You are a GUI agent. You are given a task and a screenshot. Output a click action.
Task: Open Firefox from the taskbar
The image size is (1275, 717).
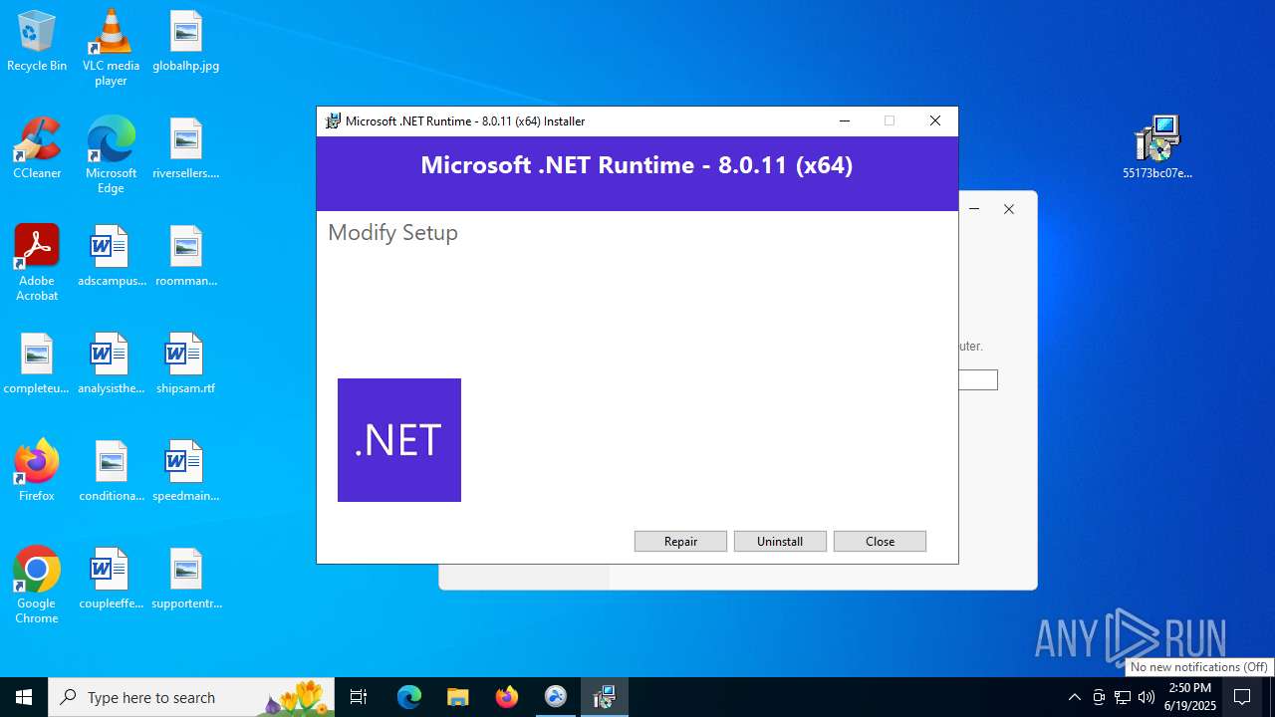(507, 697)
